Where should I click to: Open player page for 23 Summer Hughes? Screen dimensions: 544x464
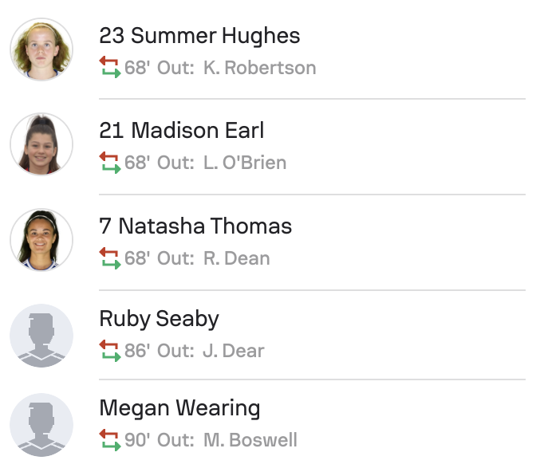(x=199, y=36)
